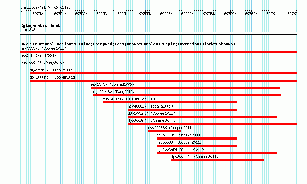Select the nsv468627 (Itsara2009) label
This screenshot has height=184, width=307.
click(150, 106)
